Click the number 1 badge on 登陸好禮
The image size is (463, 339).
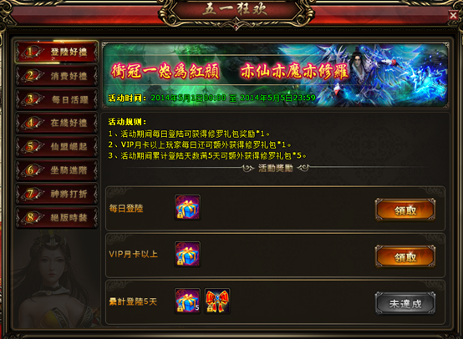click(x=30, y=52)
